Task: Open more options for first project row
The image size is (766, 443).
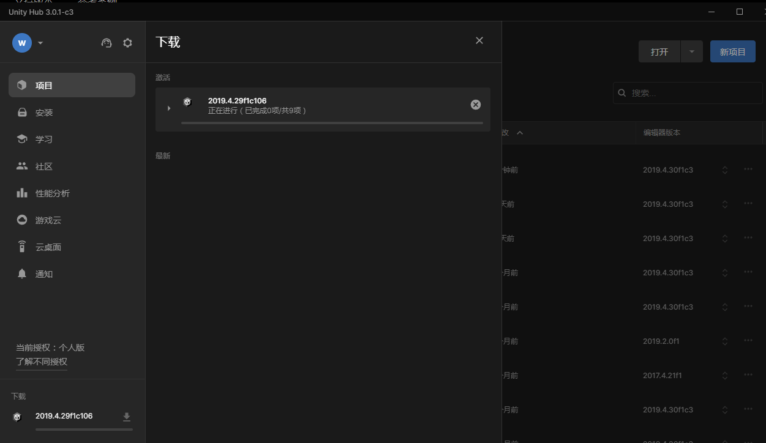Action: point(748,169)
